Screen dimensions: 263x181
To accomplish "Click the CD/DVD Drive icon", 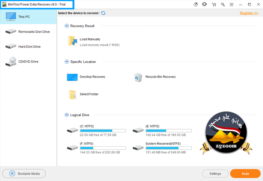I will [x=11, y=62].
